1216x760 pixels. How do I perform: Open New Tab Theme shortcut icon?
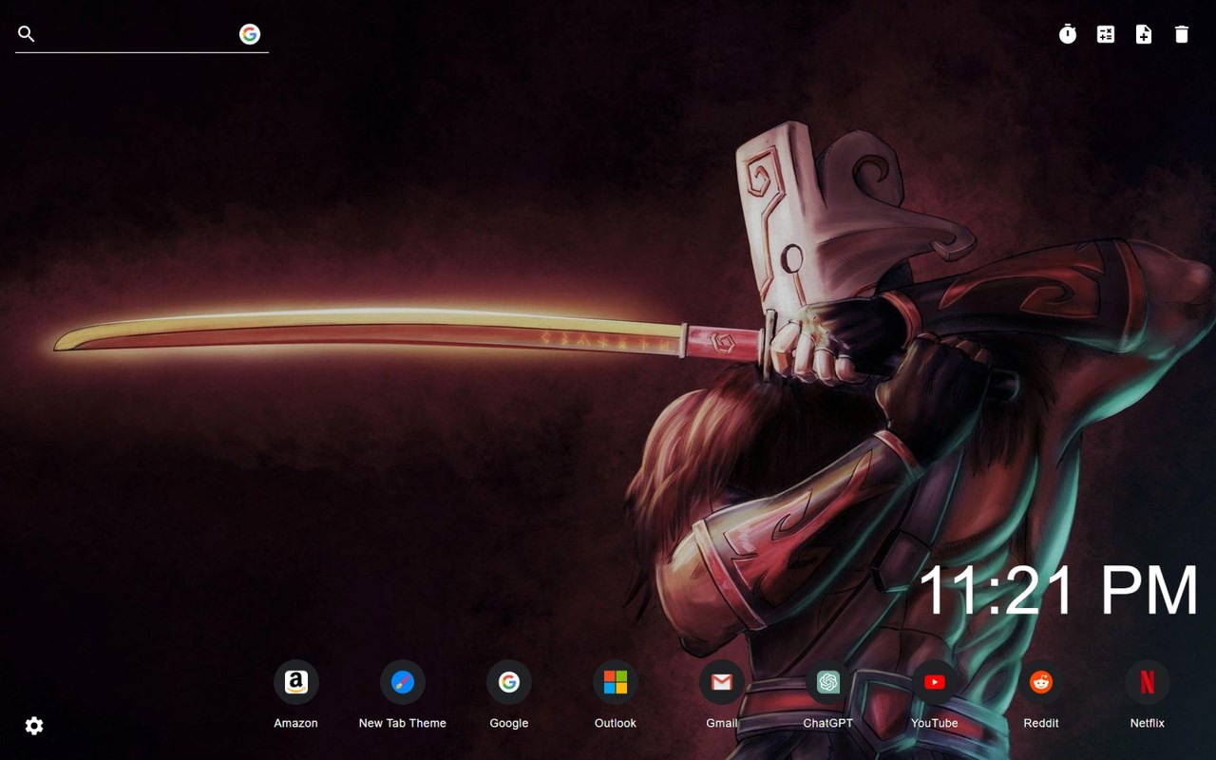[x=403, y=682]
